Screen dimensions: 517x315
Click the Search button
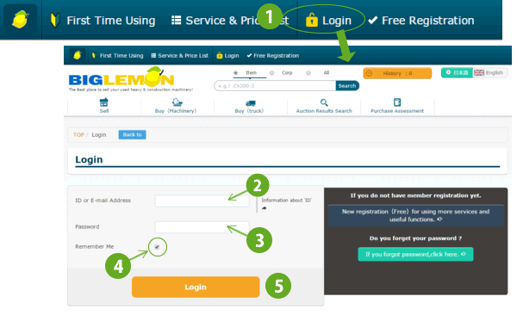347,86
